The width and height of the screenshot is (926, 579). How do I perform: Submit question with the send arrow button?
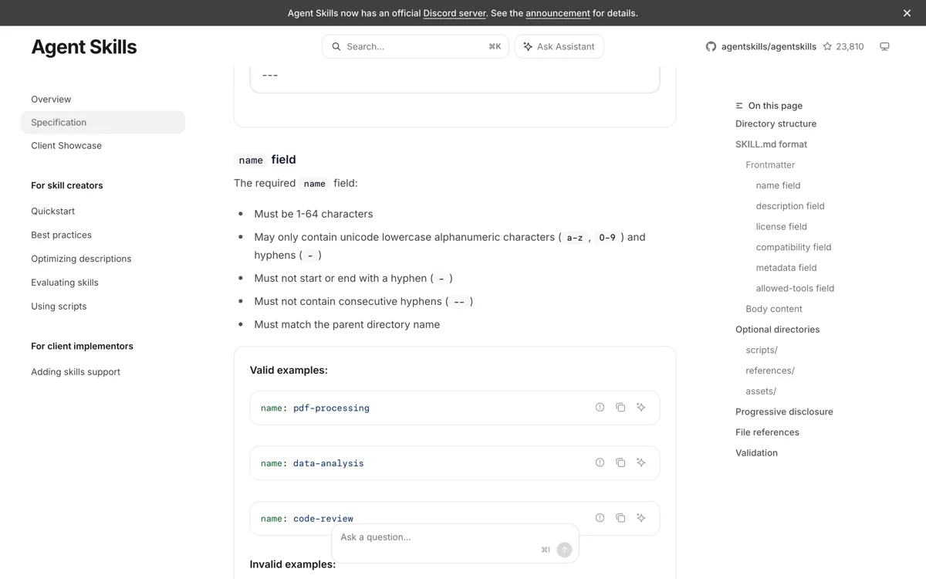tap(564, 550)
